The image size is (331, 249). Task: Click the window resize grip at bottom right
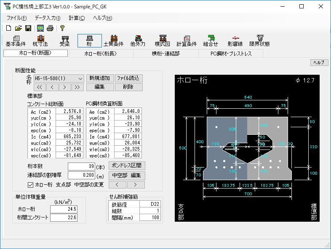pos(327,245)
